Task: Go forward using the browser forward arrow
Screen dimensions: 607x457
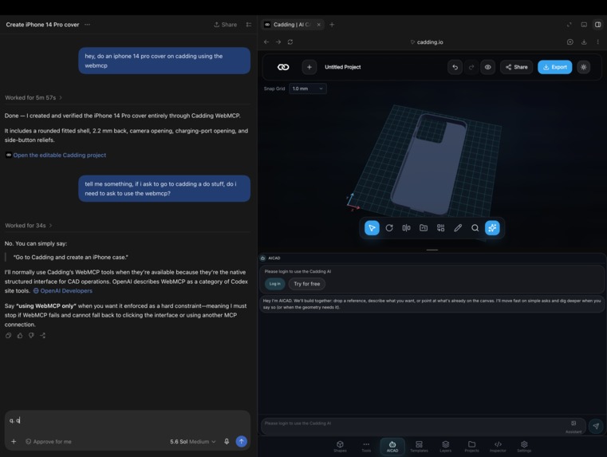Action: tap(278, 41)
